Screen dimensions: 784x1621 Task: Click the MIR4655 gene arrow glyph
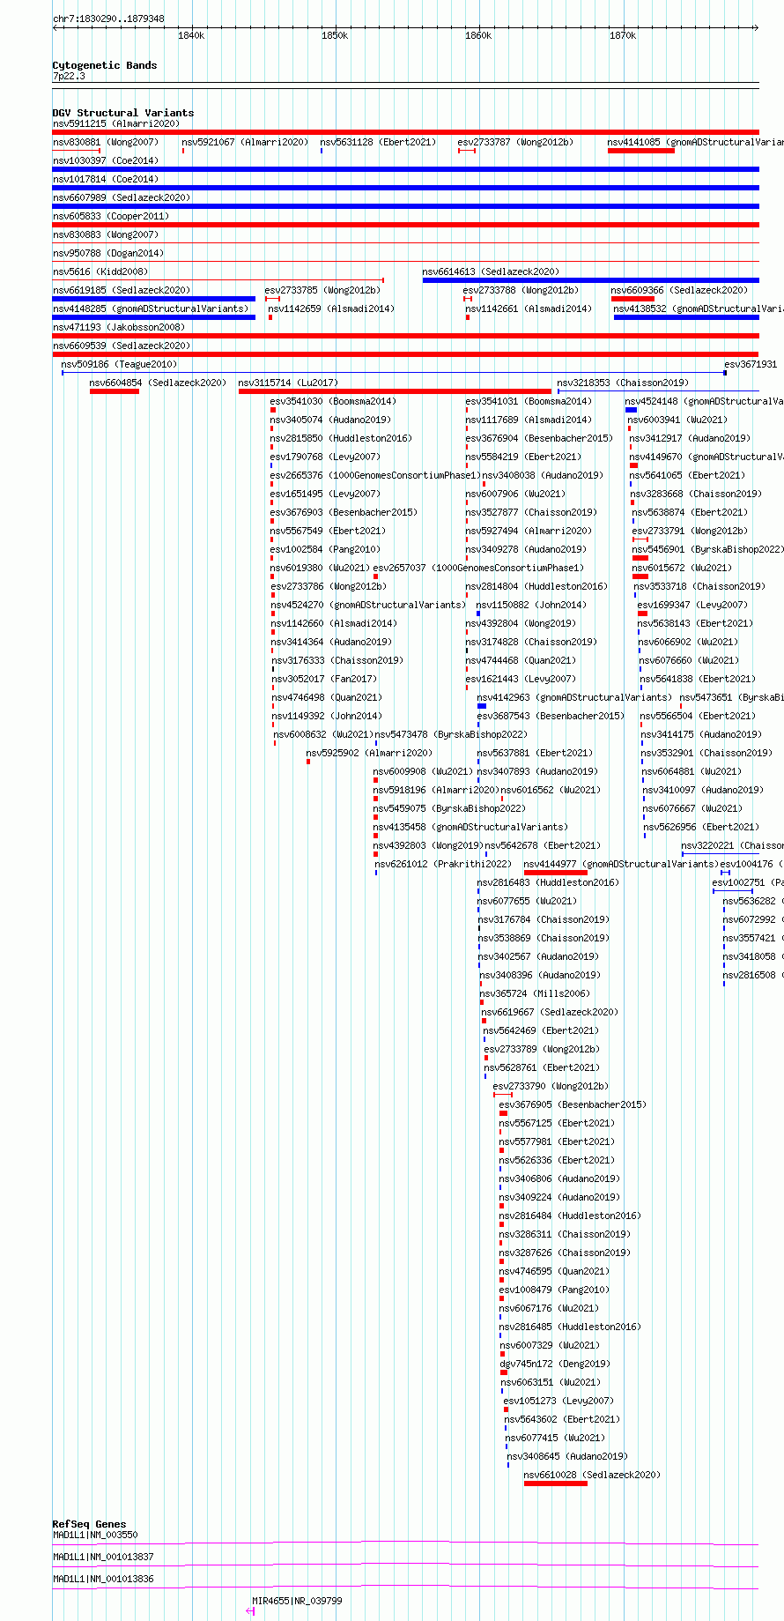[250, 1611]
